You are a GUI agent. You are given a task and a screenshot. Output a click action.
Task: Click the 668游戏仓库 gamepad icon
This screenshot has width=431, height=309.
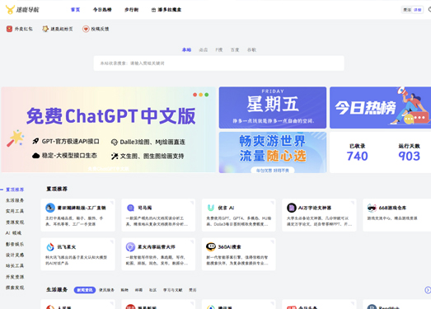click(x=372, y=208)
